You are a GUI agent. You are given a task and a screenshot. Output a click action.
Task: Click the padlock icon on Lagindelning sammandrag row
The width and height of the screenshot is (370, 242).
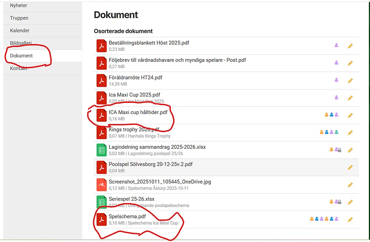(x=339, y=150)
